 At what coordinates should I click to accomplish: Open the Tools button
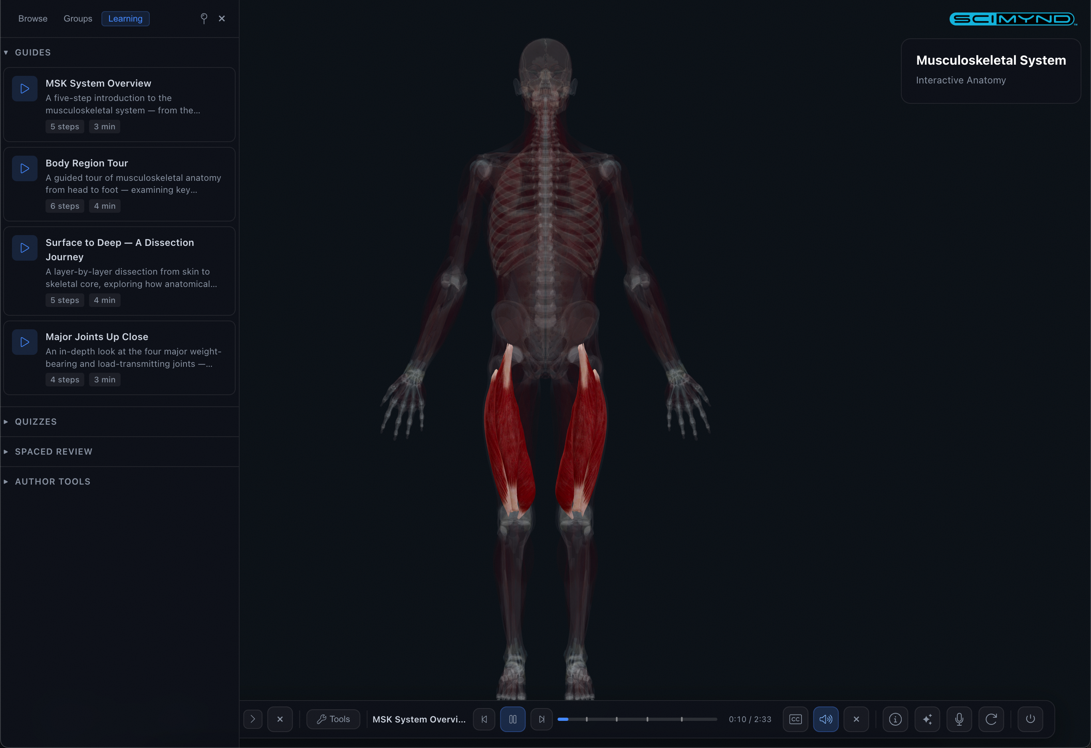pyautogui.click(x=333, y=719)
